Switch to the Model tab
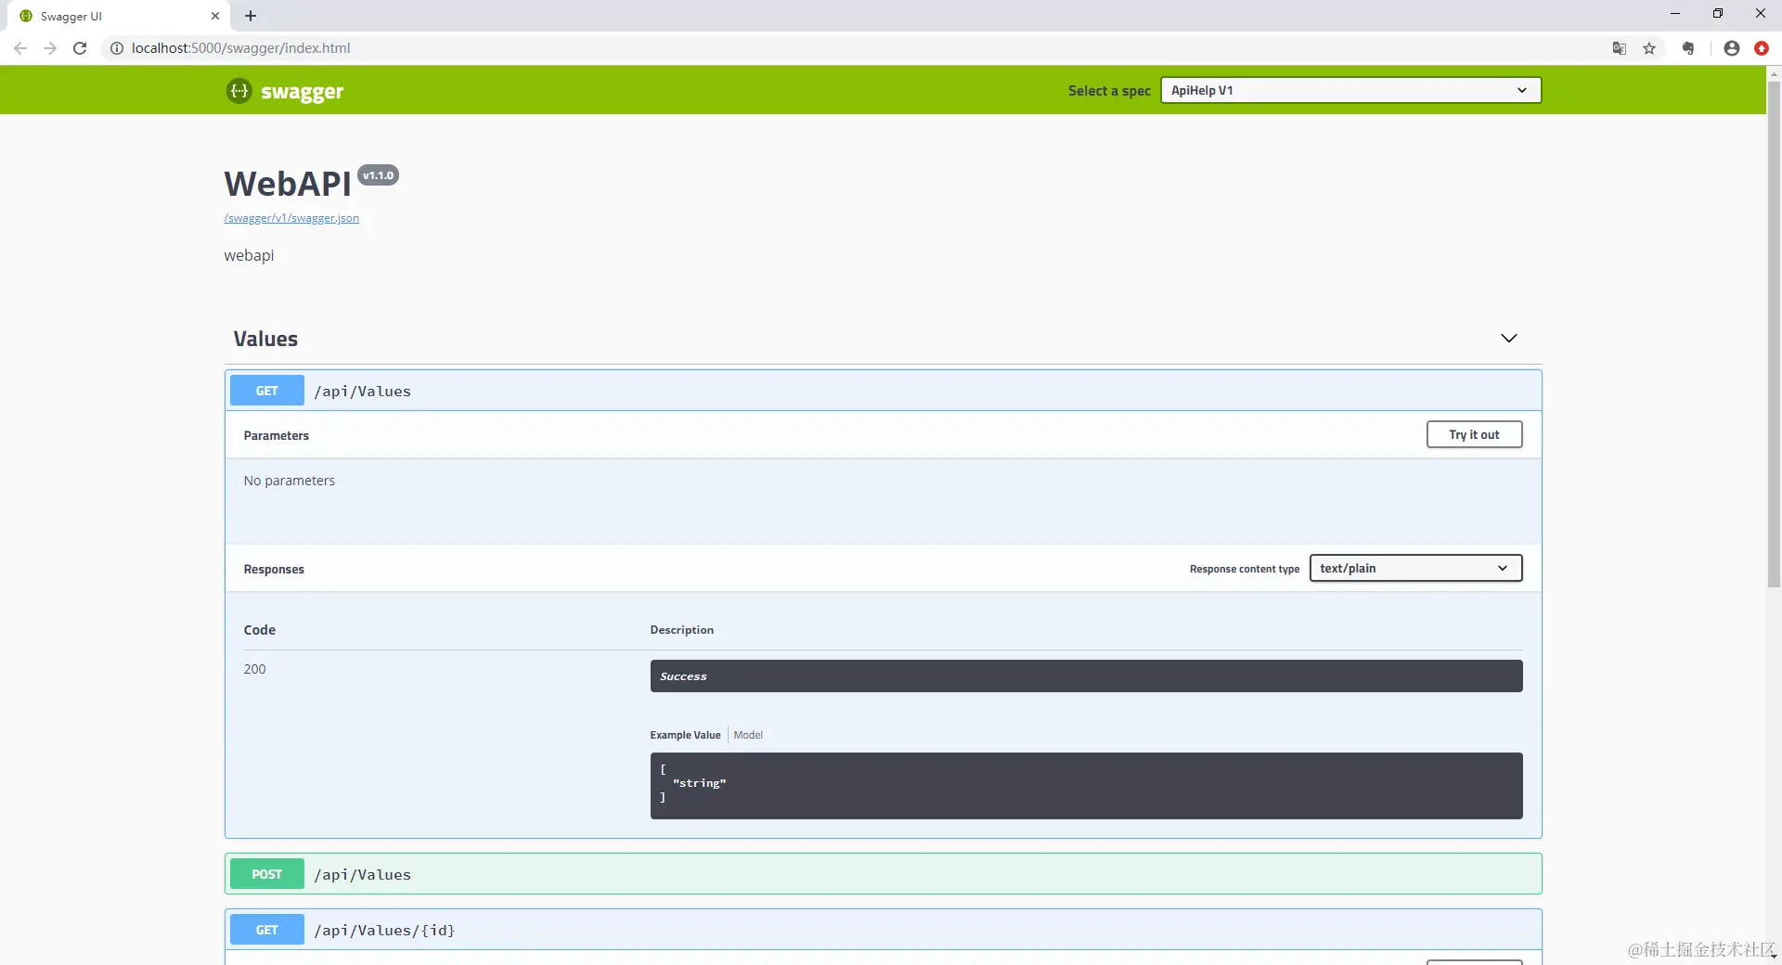Viewport: 1782px width, 965px height. [748, 735]
